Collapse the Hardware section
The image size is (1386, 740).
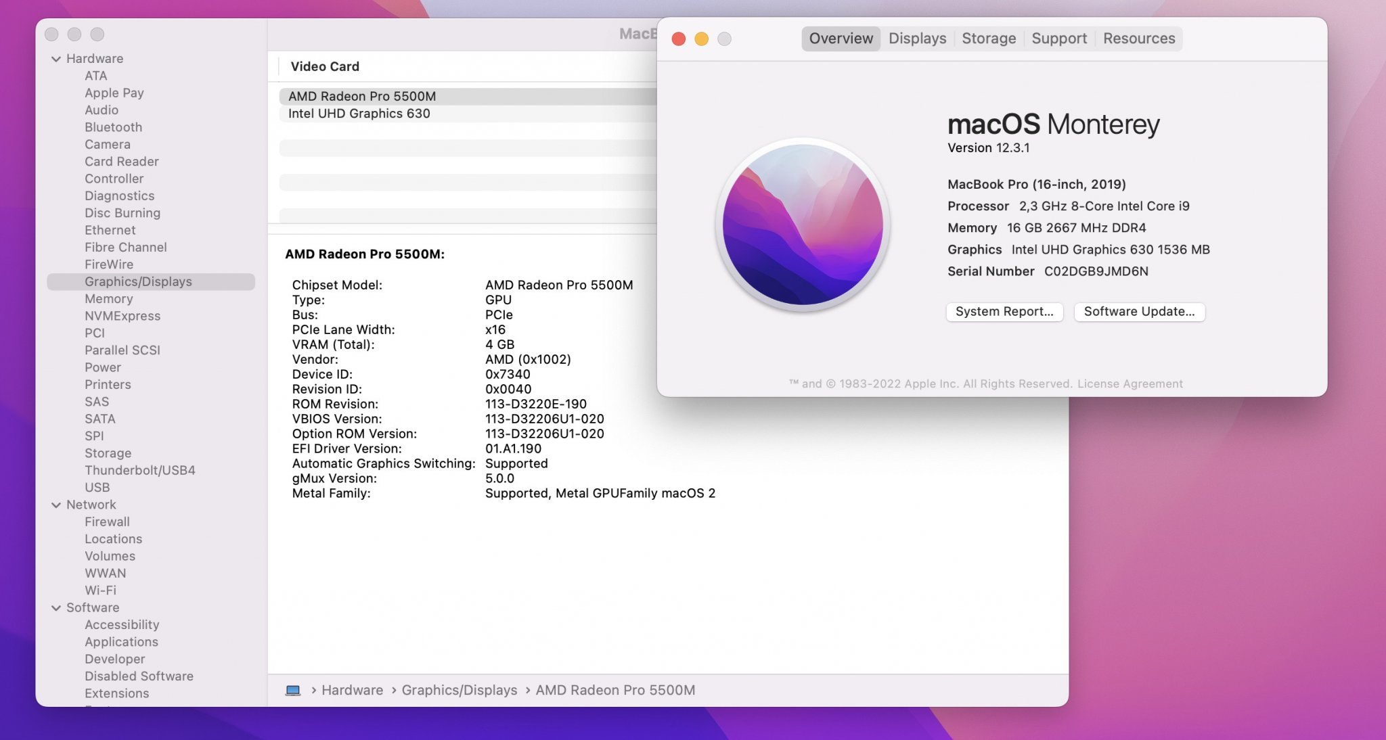point(56,59)
